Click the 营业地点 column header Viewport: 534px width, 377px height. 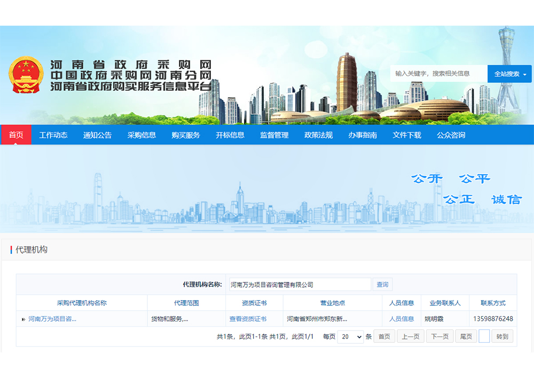[332, 303]
